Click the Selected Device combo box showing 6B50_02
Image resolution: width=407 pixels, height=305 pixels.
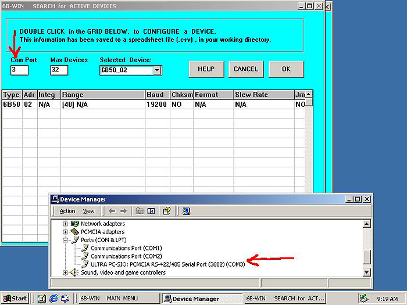[131, 70]
